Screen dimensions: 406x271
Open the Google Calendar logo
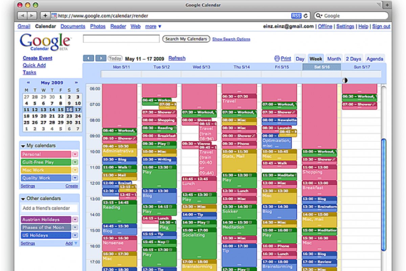pos(45,42)
